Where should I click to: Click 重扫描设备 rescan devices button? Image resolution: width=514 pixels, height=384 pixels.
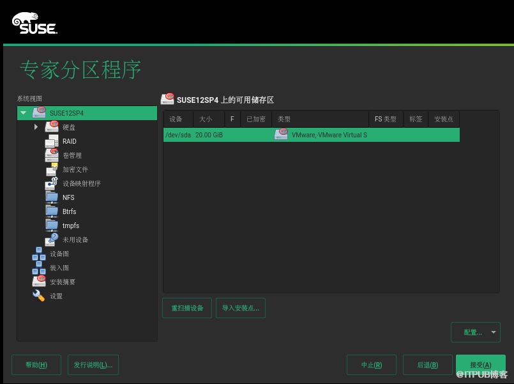(187, 308)
